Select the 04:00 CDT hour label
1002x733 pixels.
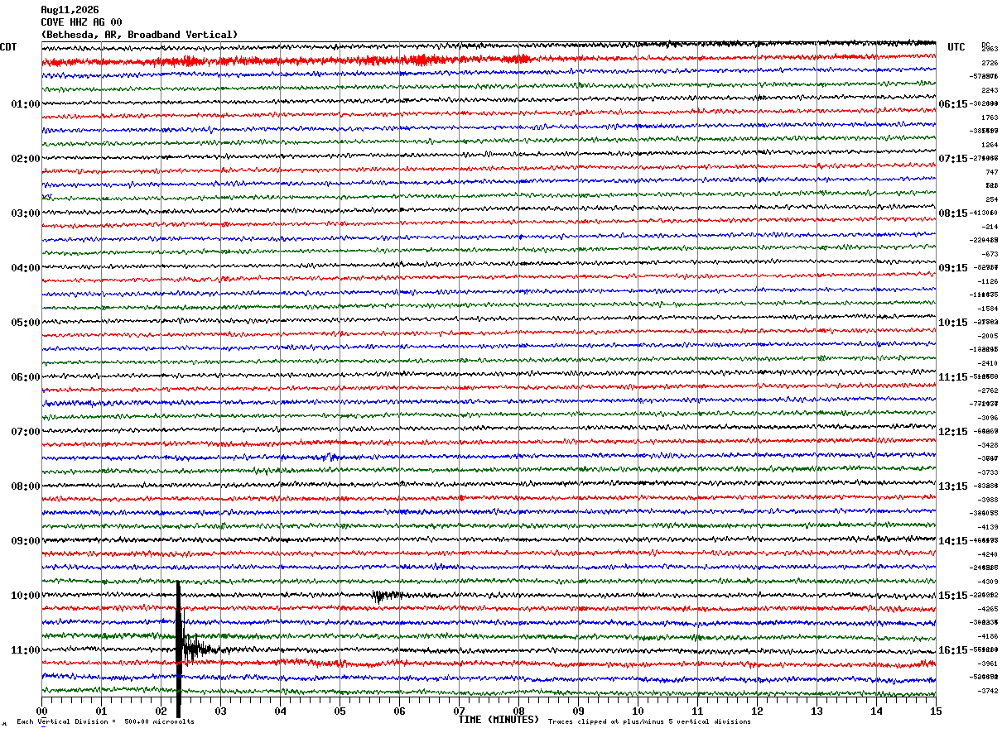pos(26,268)
